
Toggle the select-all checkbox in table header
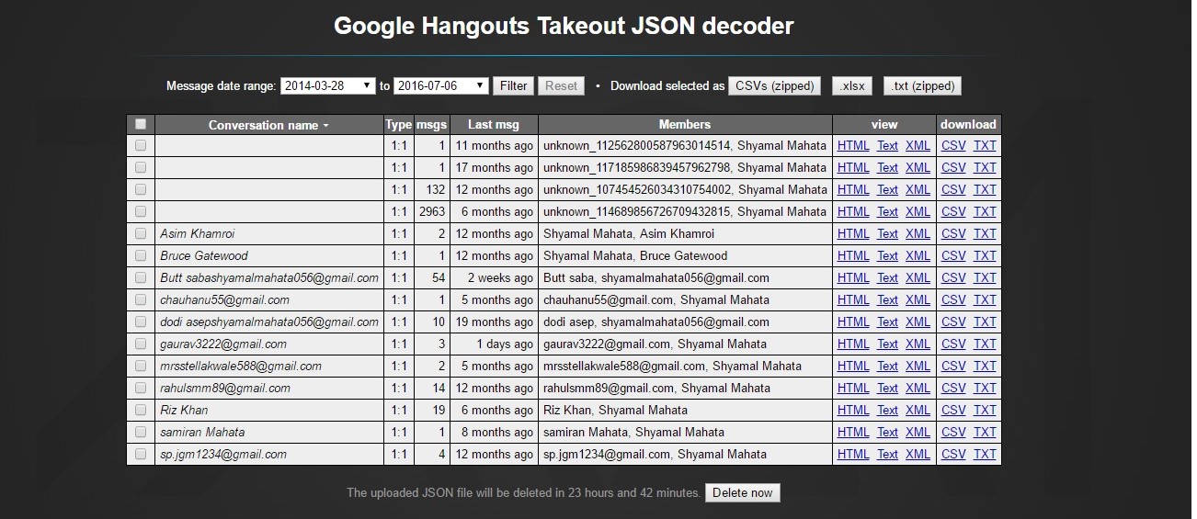click(x=141, y=124)
